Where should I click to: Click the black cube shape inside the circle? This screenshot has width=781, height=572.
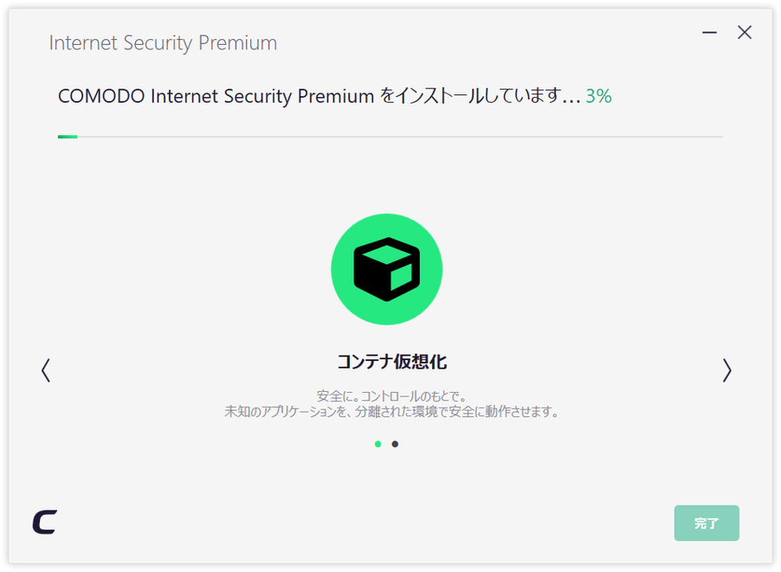[x=386, y=269]
